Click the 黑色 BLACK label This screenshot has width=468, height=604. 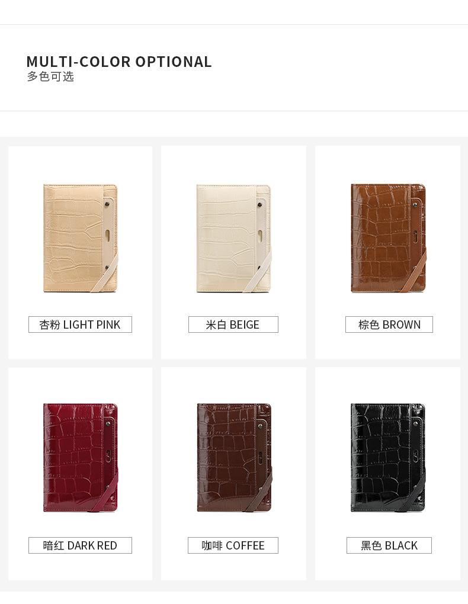pyautogui.click(x=389, y=545)
